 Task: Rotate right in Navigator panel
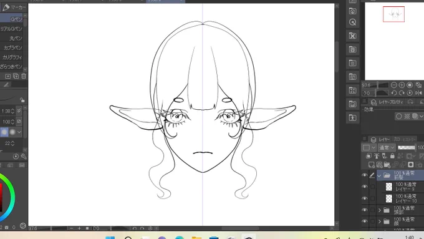402,93
